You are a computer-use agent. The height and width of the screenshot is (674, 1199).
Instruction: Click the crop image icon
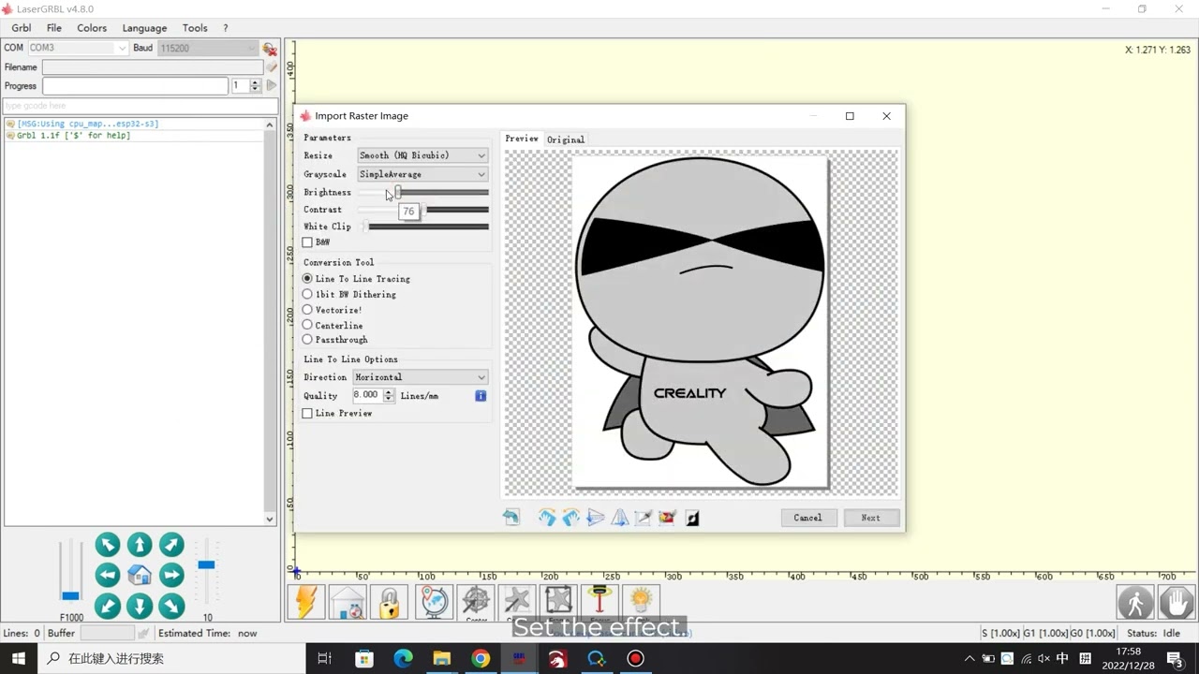tap(644, 518)
